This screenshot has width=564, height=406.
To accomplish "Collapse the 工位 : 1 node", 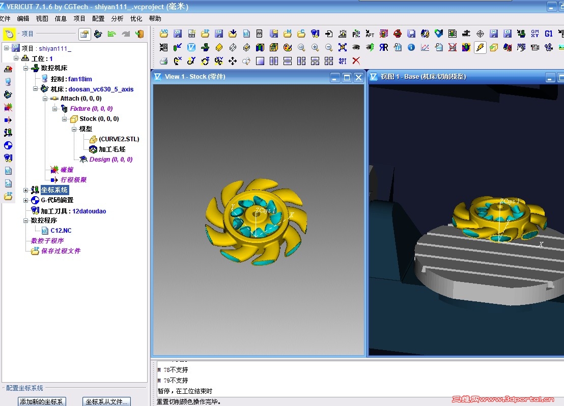I will [x=16, y=58].
